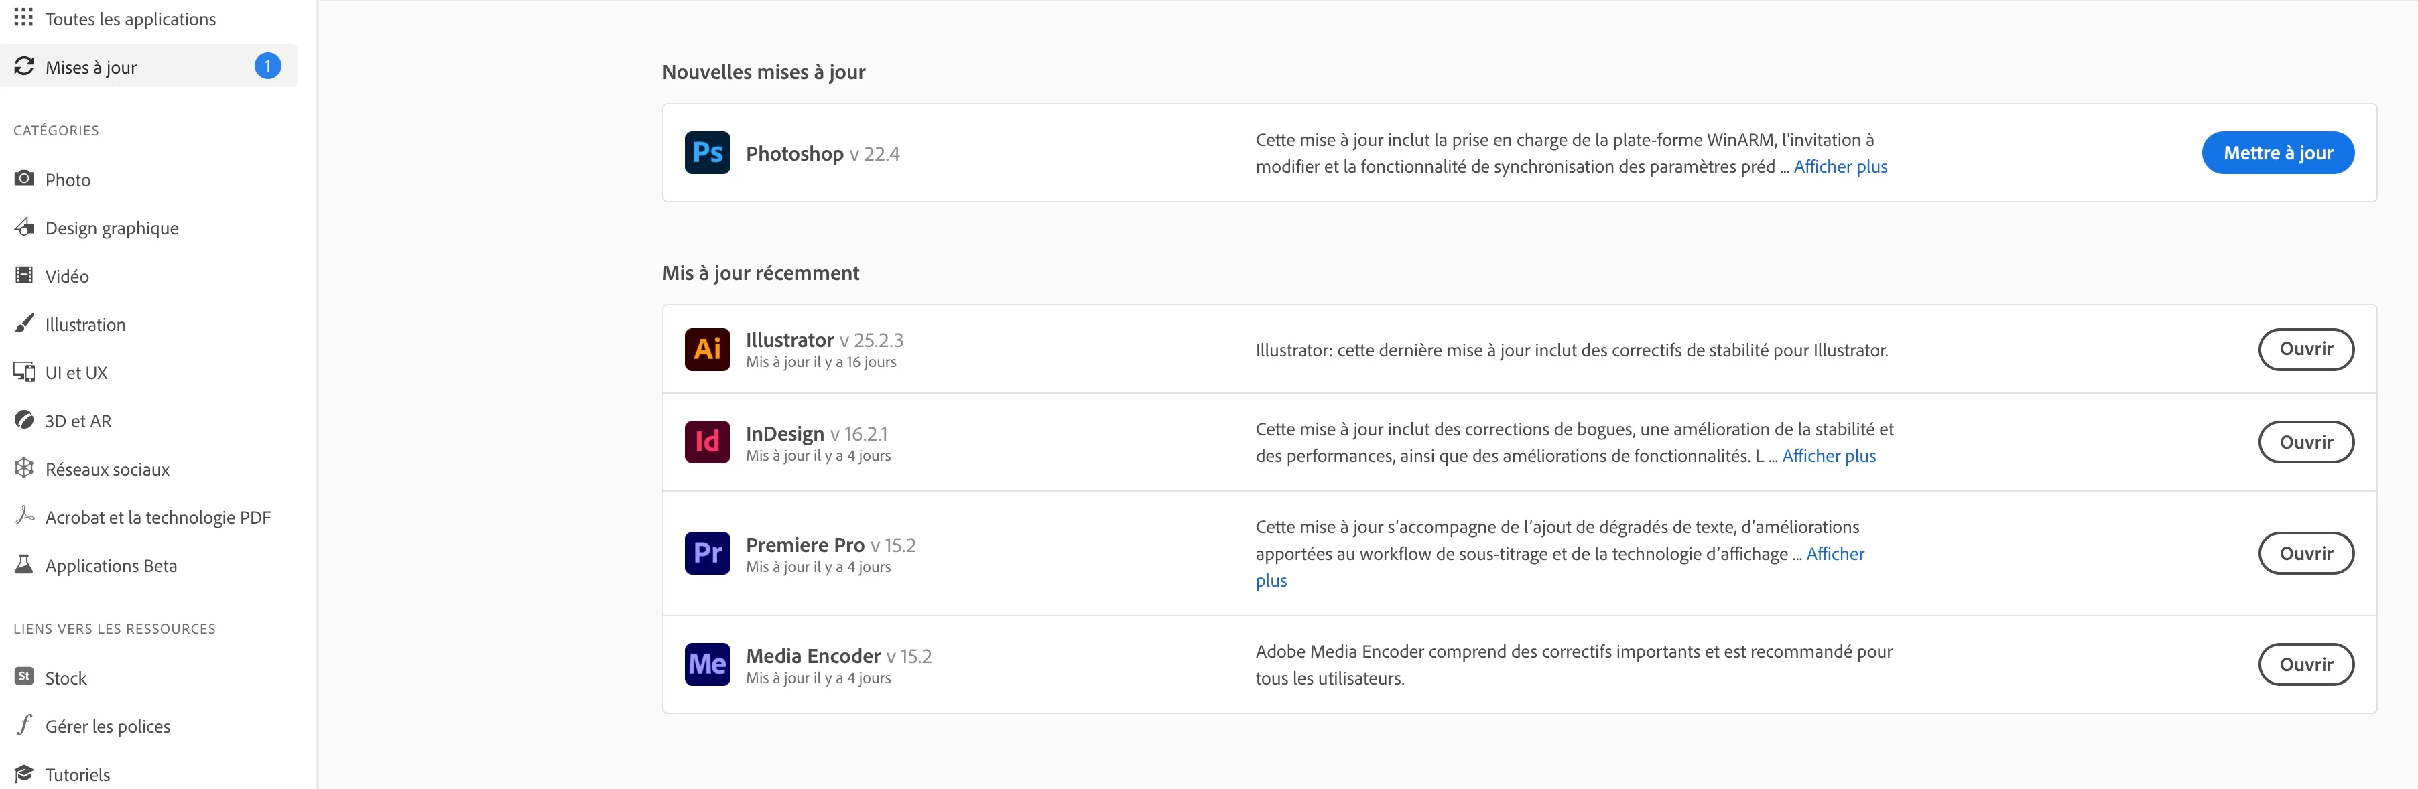The image size is (2418, 789).
Task: Click the InDesign app icon
Action: pyautogui.click(x=707, y=442)
